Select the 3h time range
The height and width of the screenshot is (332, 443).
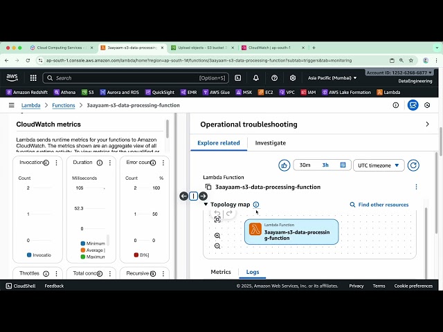coord(325,165)
